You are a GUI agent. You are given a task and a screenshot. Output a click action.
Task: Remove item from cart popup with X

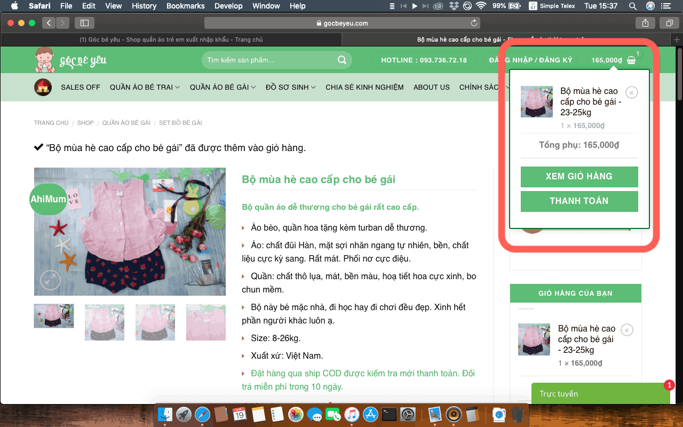(631, 93)
